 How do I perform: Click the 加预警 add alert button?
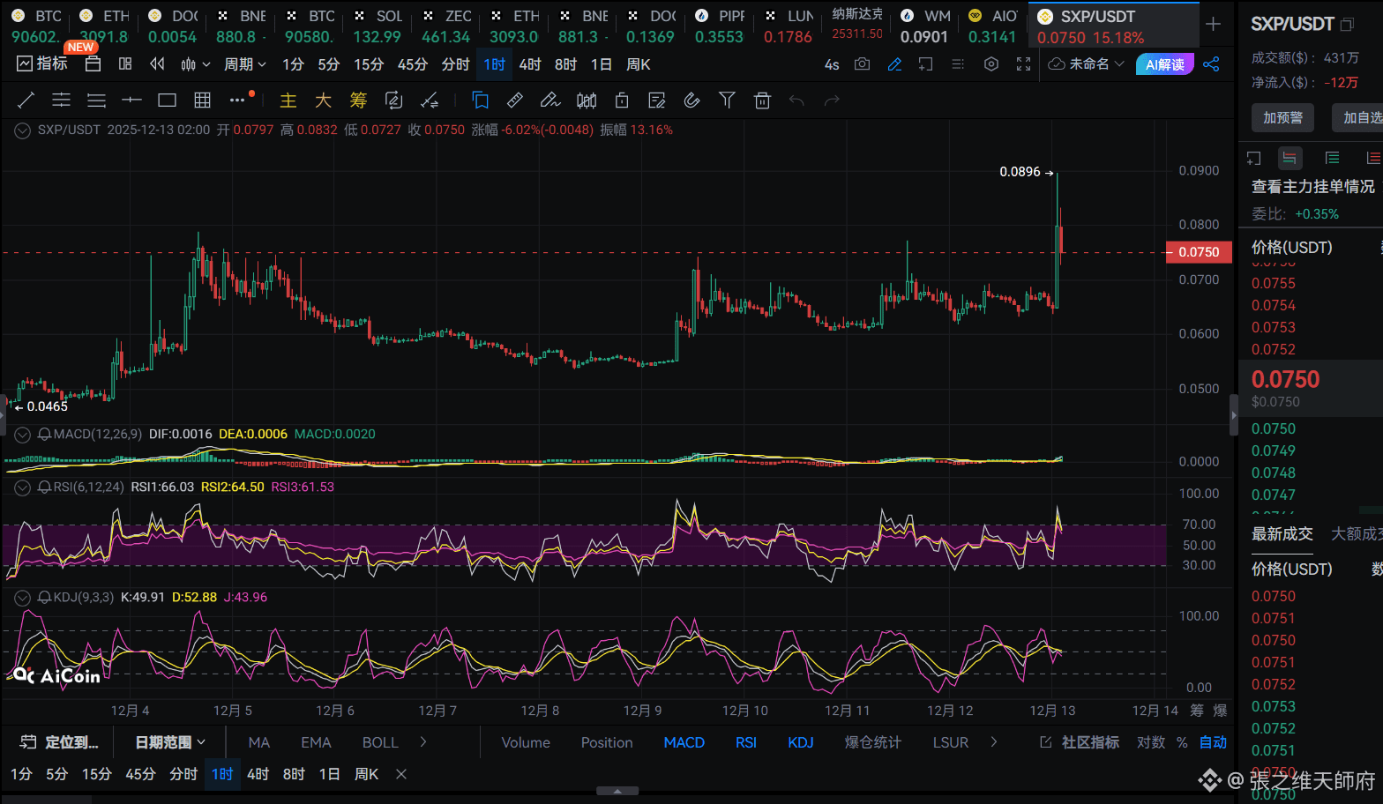1282,117
